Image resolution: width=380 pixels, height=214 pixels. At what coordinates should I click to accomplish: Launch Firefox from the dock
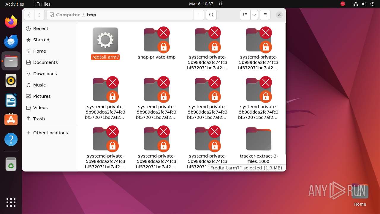tap(11, 22)
